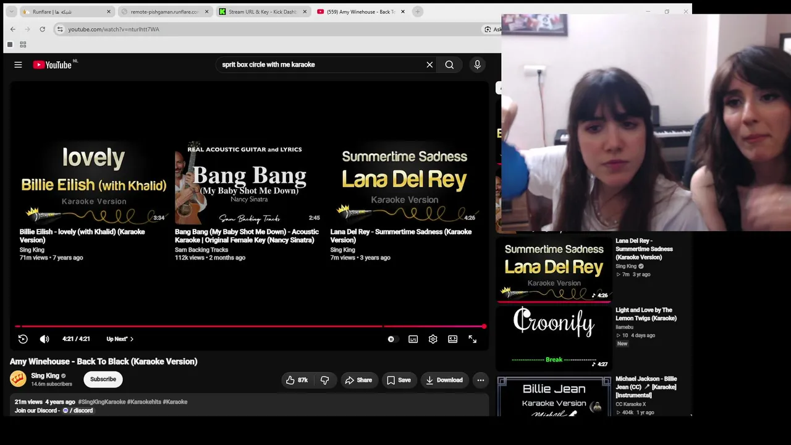Replay the finished video
The width and height of the screenshot is (791, 445).
pyautogui.click(x=23, y=339)
